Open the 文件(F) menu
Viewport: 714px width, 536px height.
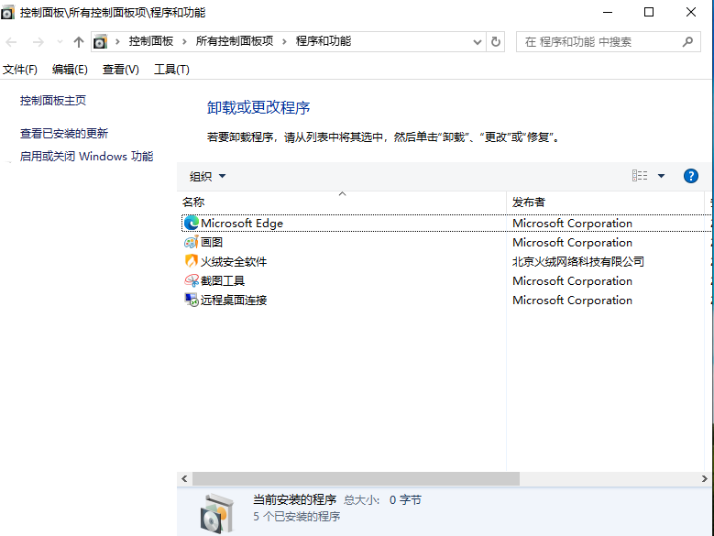(20, 70)
